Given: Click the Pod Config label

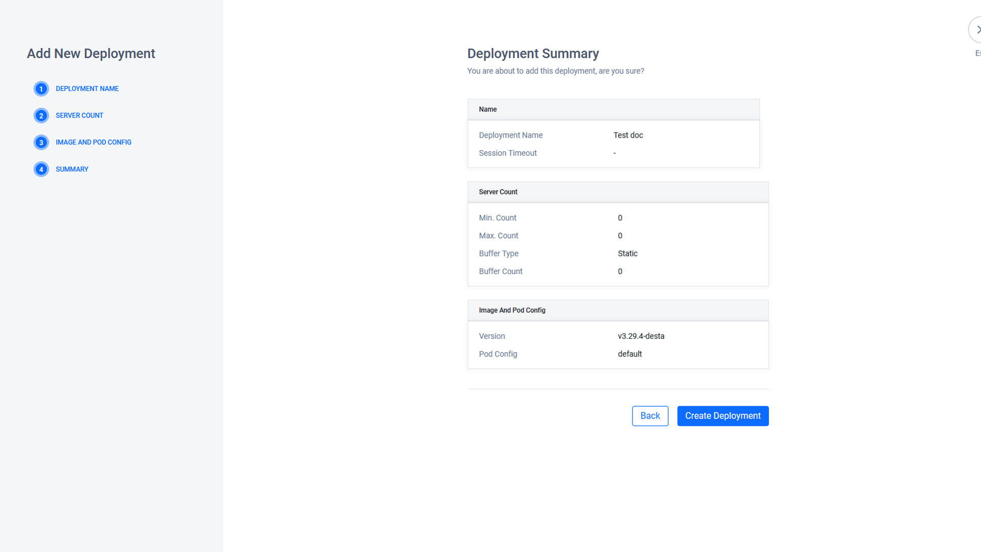Looking at the screenshot, I should 498,354.
